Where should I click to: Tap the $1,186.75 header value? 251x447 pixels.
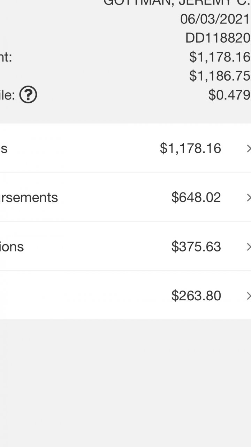coord(220,76)
